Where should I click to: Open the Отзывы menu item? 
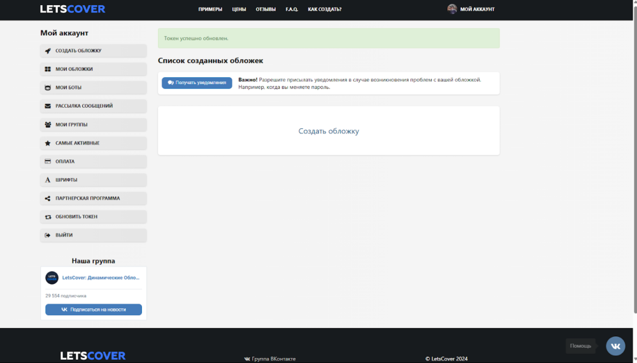pos(266,9)
